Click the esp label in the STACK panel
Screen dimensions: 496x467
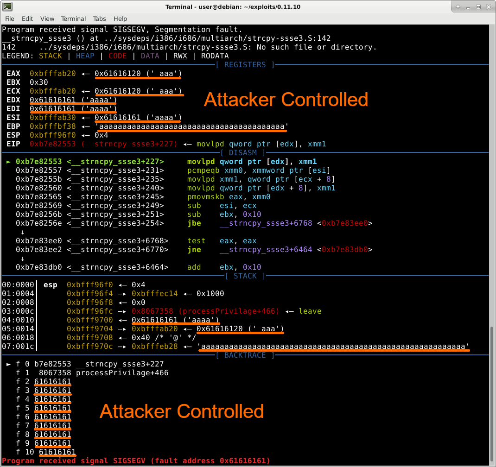click(x=50, y=284)
